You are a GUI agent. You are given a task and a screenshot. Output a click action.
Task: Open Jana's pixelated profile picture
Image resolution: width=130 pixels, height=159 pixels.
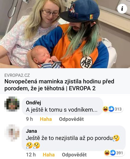(x=12, y=133)
